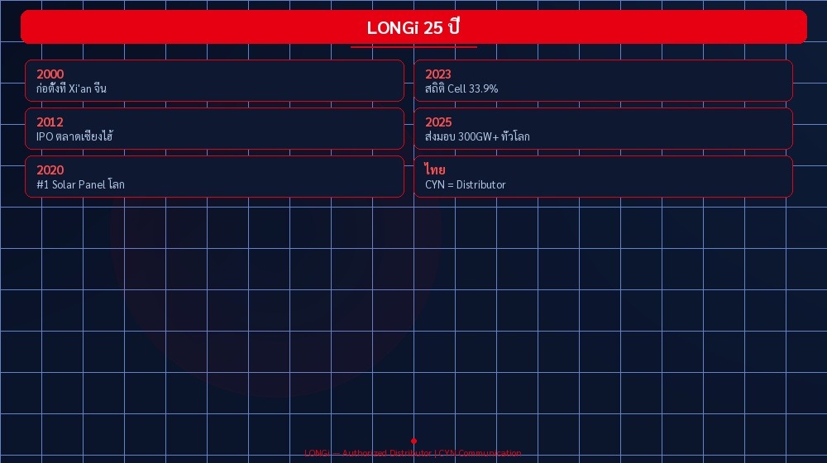Click the ส่งมอบ 300GW+ ทั่วโลก text

pos(477,136)
